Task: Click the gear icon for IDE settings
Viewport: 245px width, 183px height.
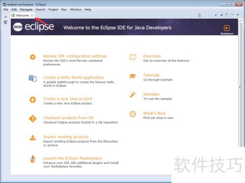Action: point(33,57)
